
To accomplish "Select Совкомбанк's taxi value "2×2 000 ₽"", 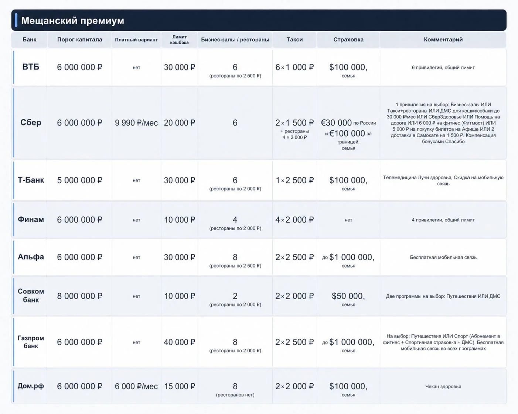I will 294,296.
